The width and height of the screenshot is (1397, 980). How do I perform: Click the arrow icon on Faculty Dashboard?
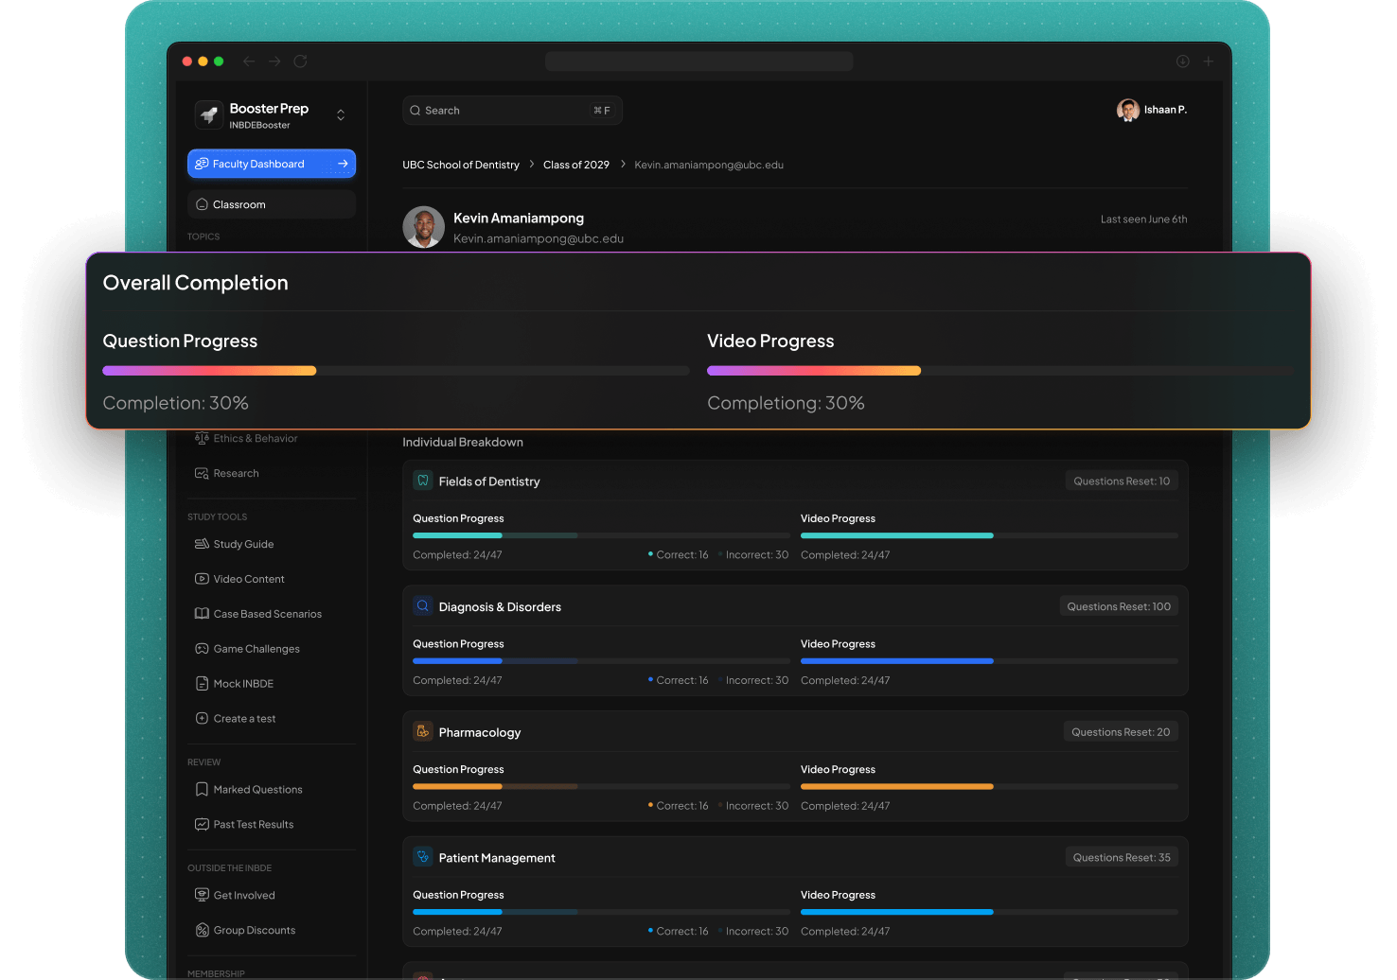coord(343,164)
